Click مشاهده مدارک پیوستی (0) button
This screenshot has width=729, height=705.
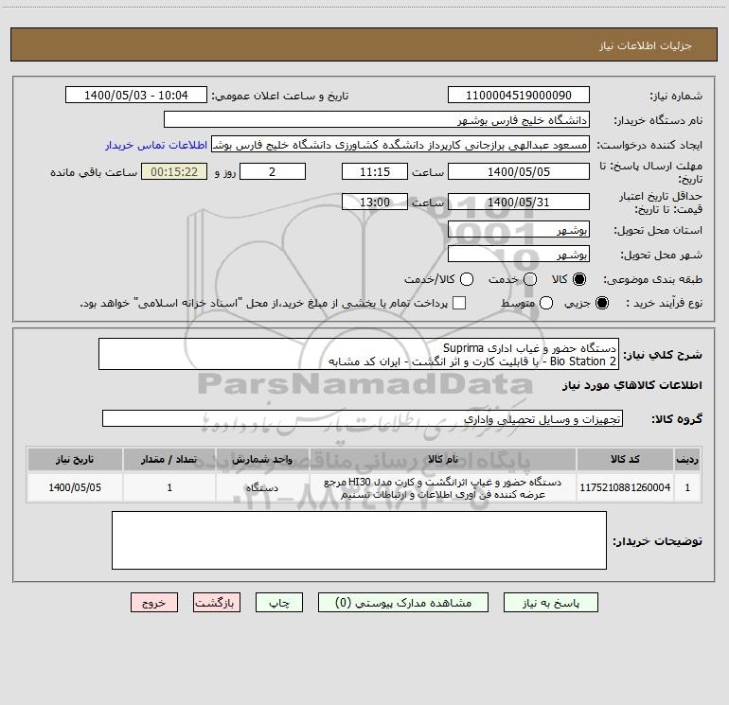402,603
